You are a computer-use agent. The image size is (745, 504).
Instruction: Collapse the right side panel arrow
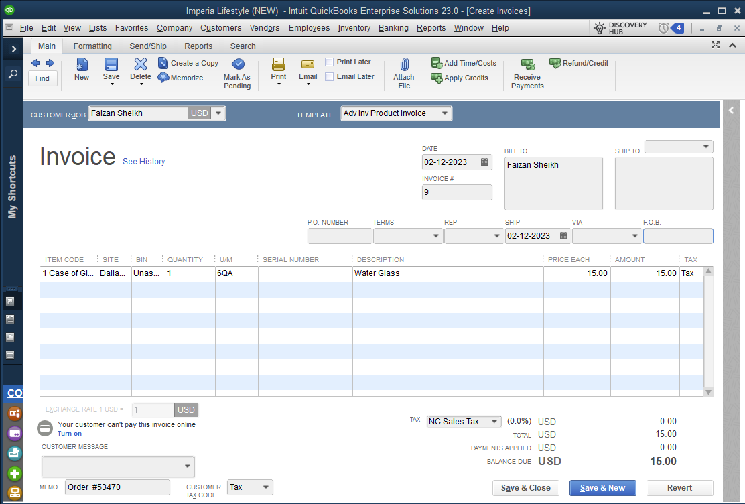pos(731,111)
